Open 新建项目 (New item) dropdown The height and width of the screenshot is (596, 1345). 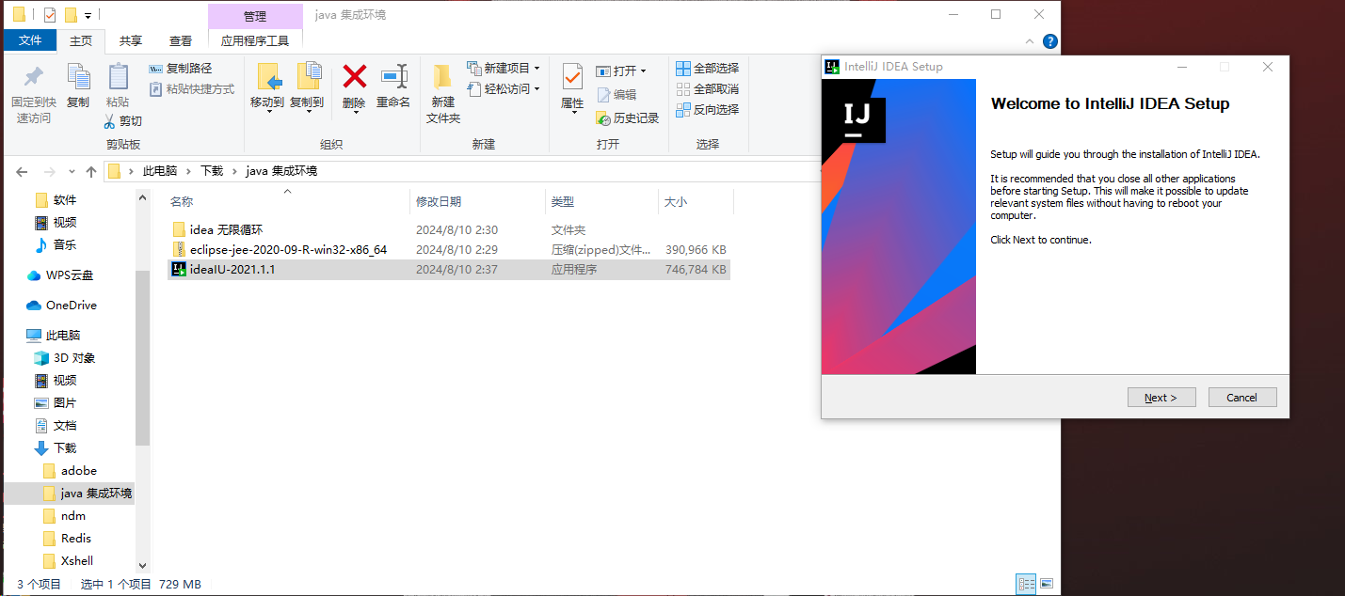coord(504,69)
